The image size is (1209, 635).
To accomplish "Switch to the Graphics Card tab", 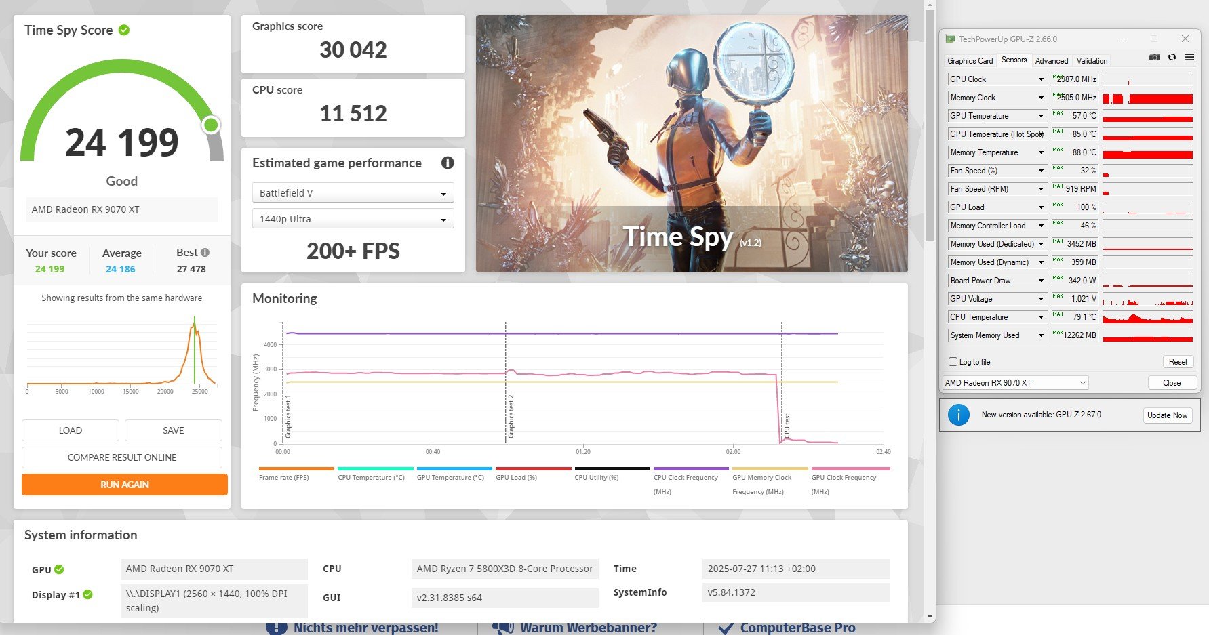I will point(970,61).
